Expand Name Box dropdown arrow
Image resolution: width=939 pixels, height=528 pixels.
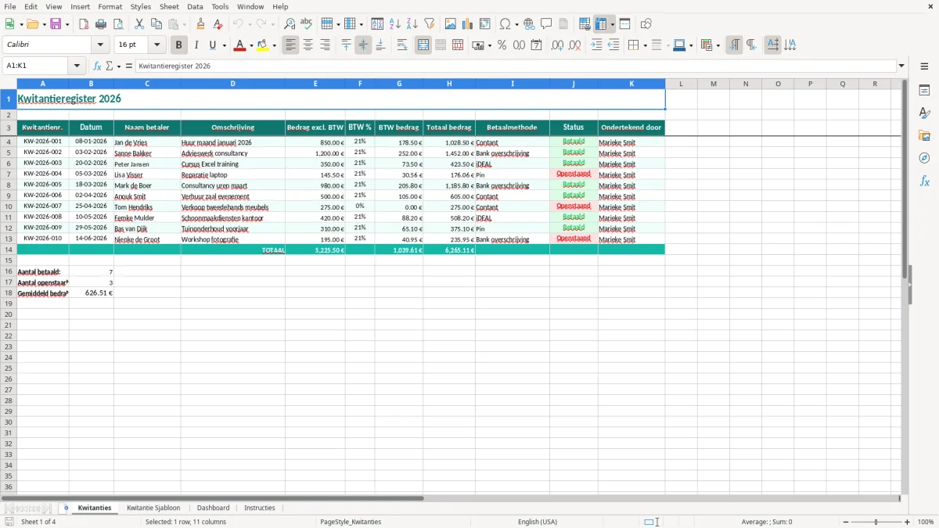coord(77,66)
